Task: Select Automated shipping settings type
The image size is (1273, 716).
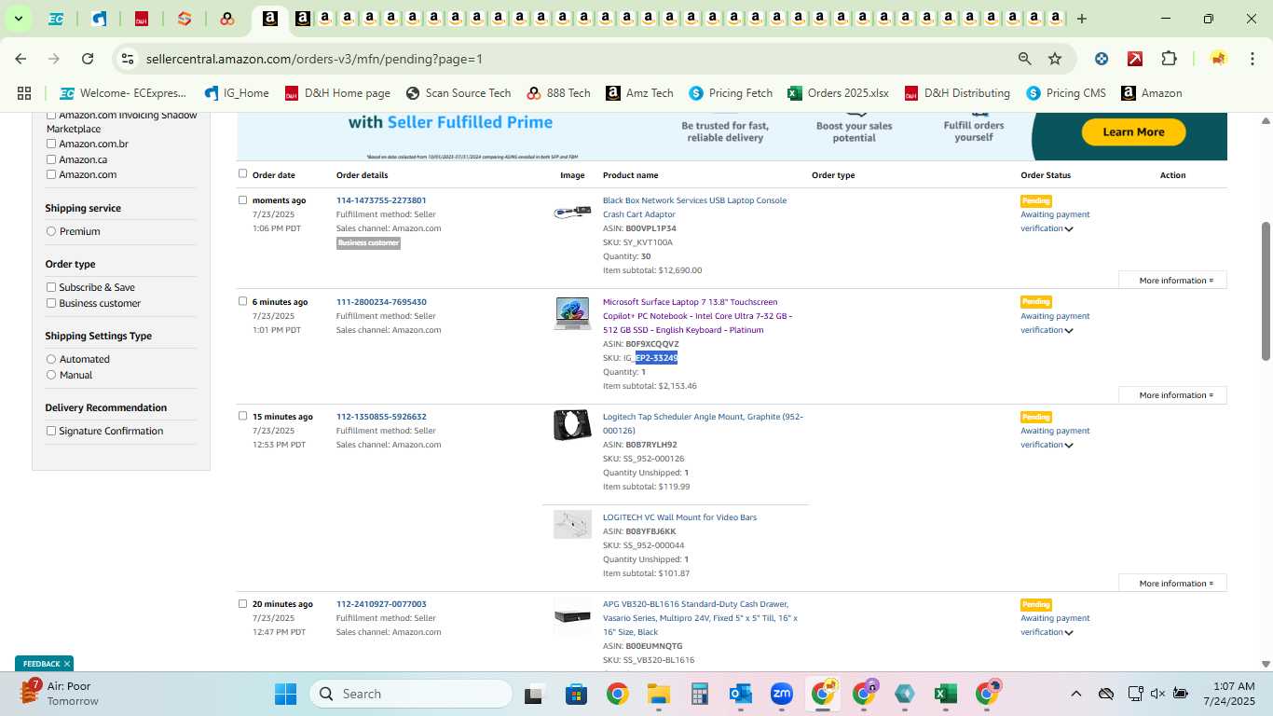Action: [51, 359]
